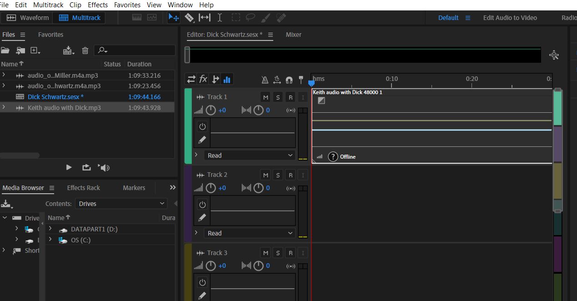Open the Edit Audio to Video workflow
Screen dimensions: 577x301
[x=510, y=17]
